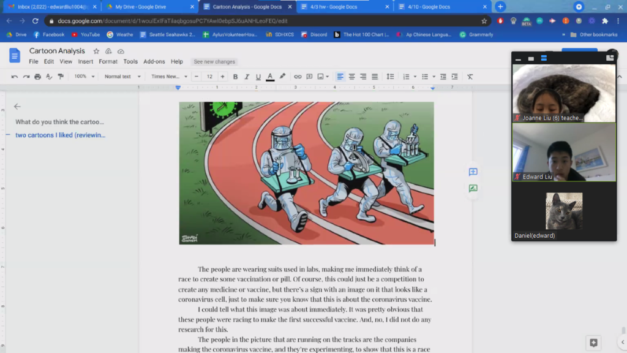
Task: Increase indent of the paragraph
Action: coord(455,77)
